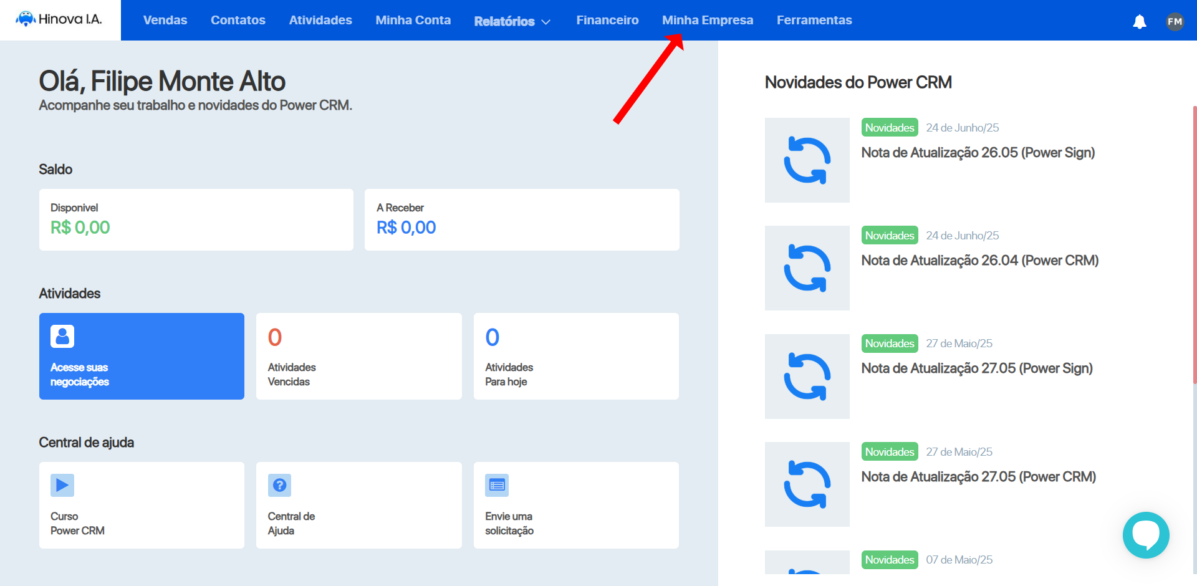Open Nota de Atualização 27.05 (Power CRM)
1197x586 pixels.
point(978,477)
